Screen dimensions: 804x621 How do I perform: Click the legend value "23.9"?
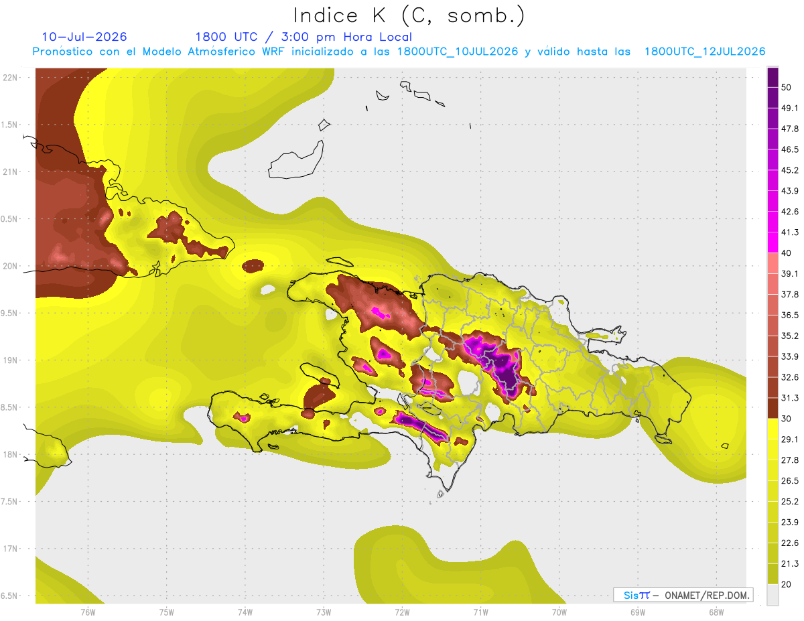point(790,522)
